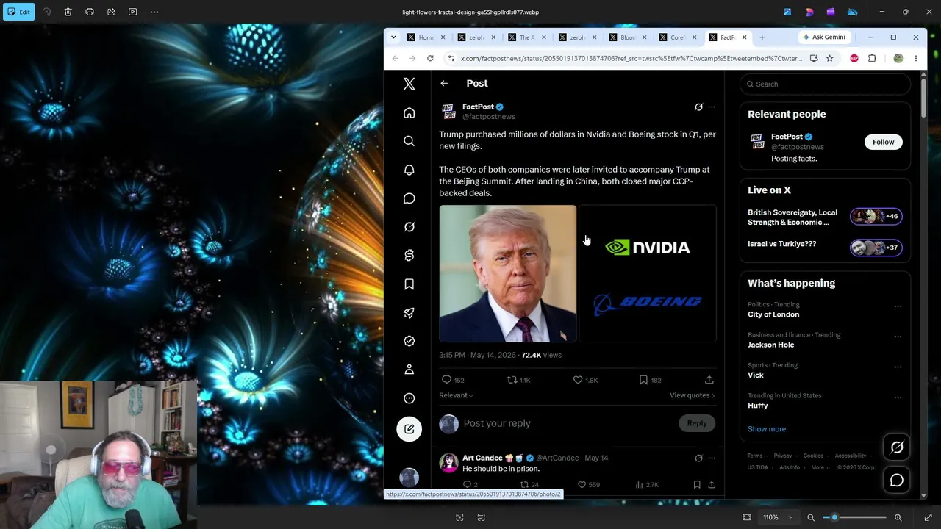Open options for Vick trend
Image resolution: width=941 pixels, height=529 pixels.
pyautogui.click(x=898, y=367)
